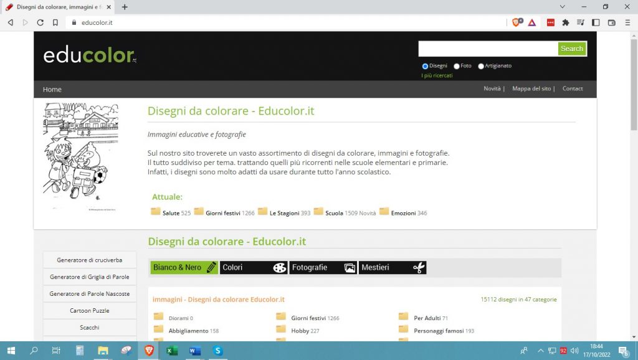Click the scissors icon on the Mestieri tab
Screen dimensions: 638x360
click(418, 267)
